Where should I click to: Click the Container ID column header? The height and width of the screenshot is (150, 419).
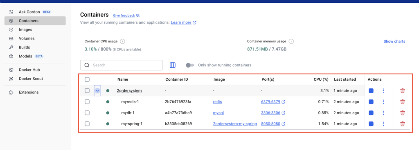coord(177,79)
